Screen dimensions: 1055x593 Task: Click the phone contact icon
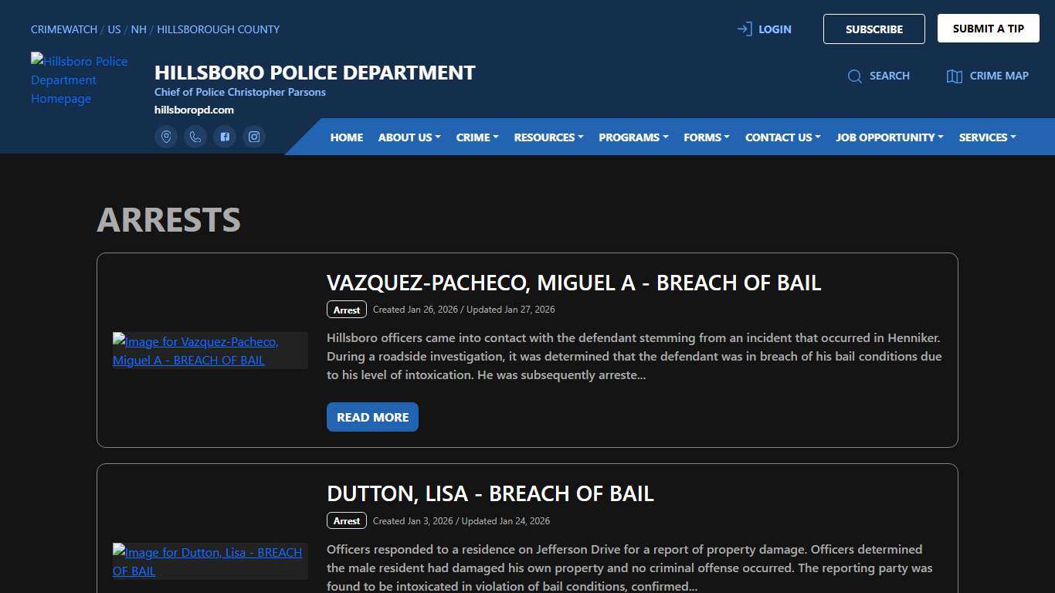click(195, 137)
